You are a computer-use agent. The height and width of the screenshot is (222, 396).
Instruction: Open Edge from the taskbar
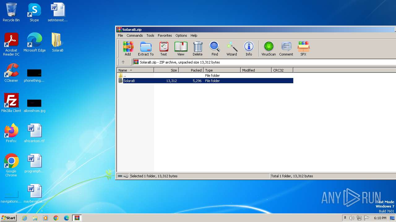coord(67,218)
